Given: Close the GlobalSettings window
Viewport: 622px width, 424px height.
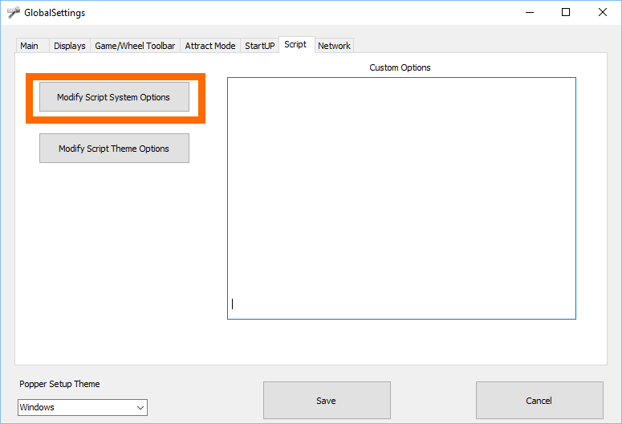Looking at the screenshot, I should click(x=603, y=13).
